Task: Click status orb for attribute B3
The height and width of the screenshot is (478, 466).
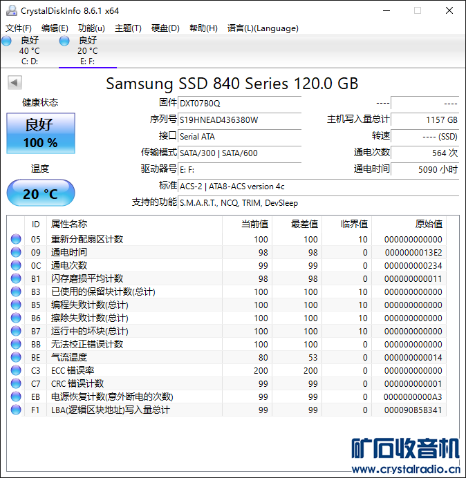Action: tap(16, 291)
